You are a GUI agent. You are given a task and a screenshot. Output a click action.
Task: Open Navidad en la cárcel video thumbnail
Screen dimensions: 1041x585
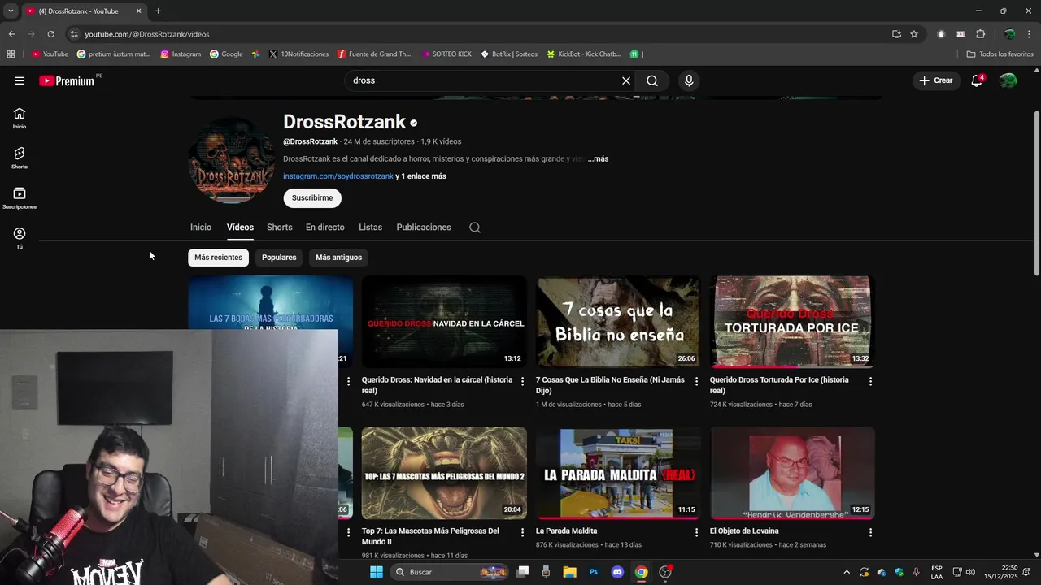(444, 322)
